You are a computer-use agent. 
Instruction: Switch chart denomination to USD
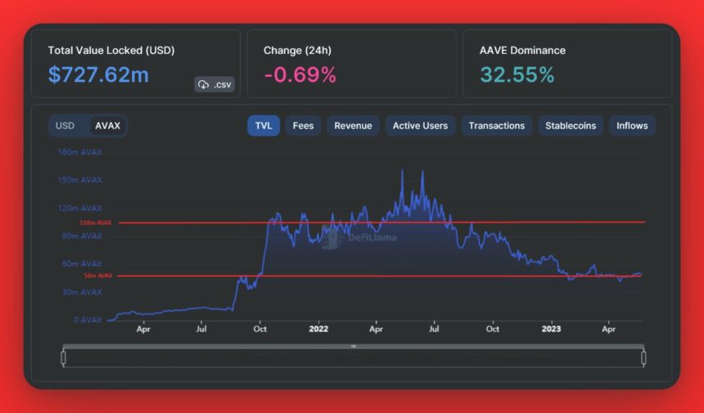65,126
